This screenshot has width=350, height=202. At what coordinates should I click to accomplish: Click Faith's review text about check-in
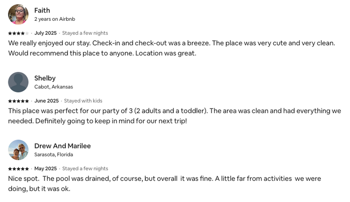[x=172, y=48]
